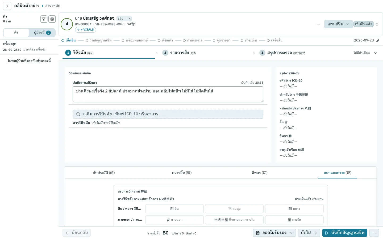Open the ชีพจร (切) tab
Screen dimensions: 383x239
pos(260,173)
